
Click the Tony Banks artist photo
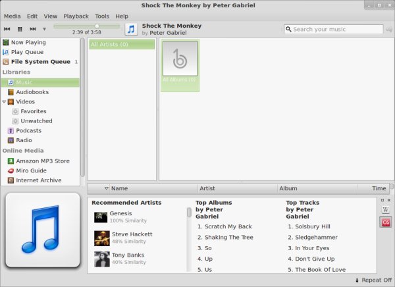point(102,259)
